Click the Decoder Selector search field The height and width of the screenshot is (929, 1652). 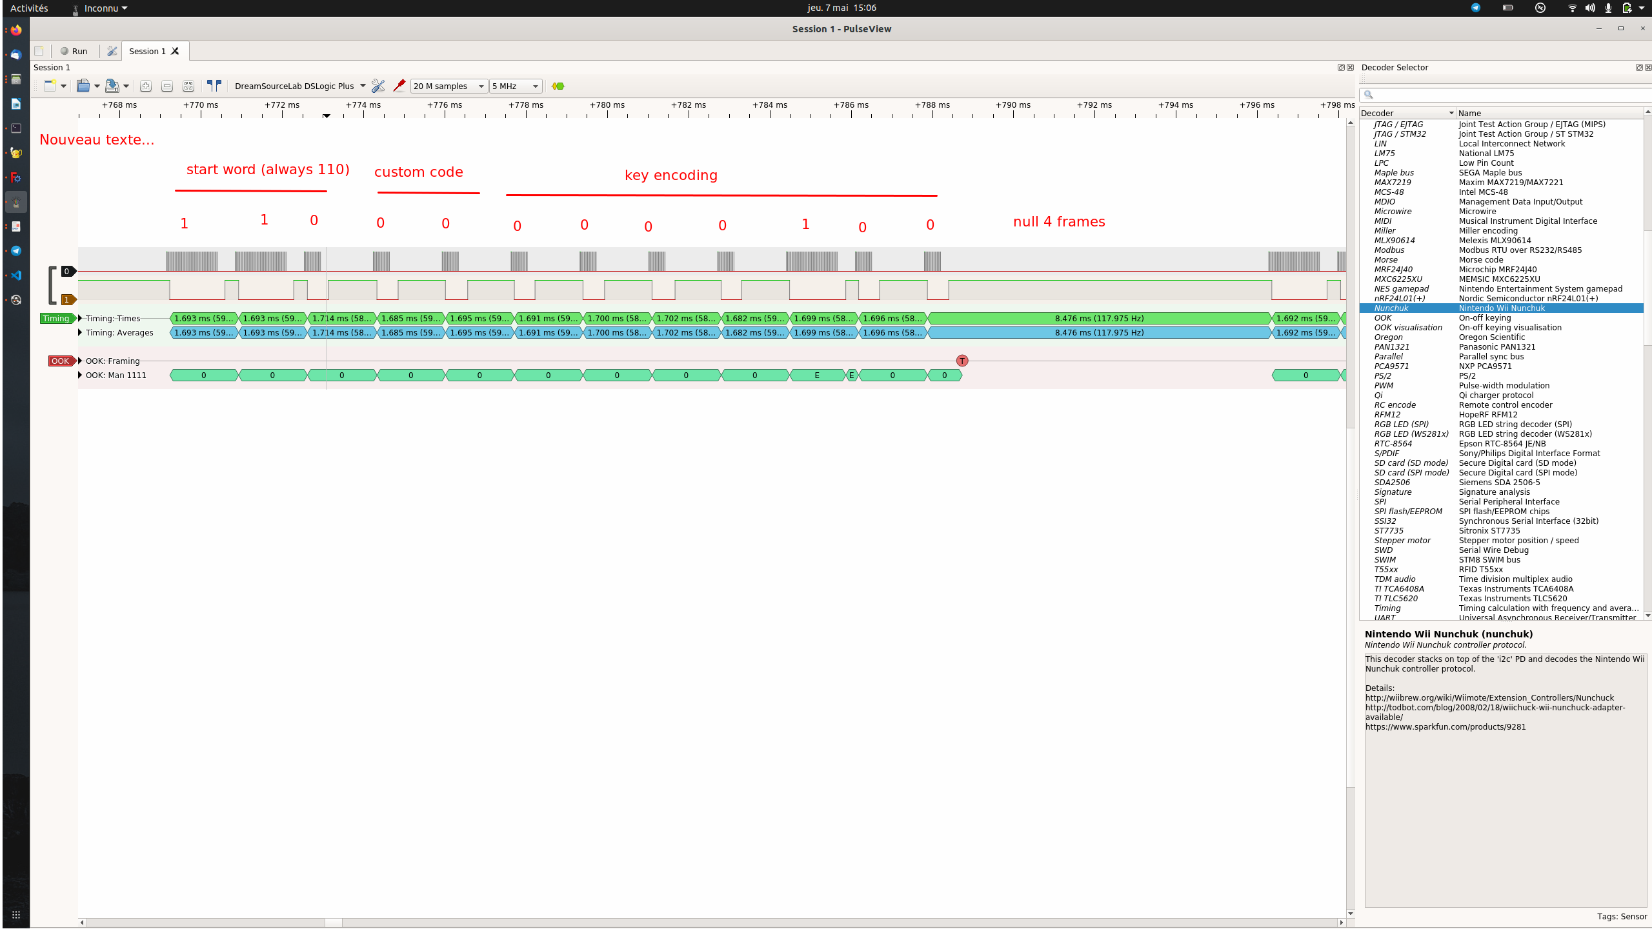click(x=1504, y=94)
